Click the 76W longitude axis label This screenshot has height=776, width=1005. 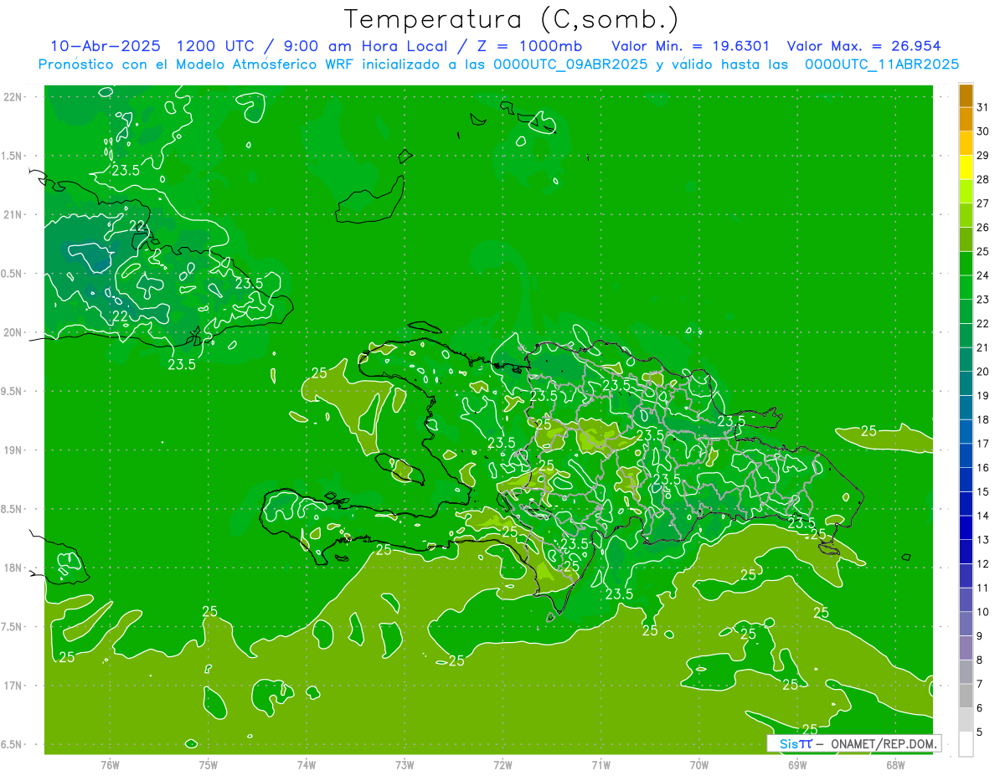click(x=110, y=764)
